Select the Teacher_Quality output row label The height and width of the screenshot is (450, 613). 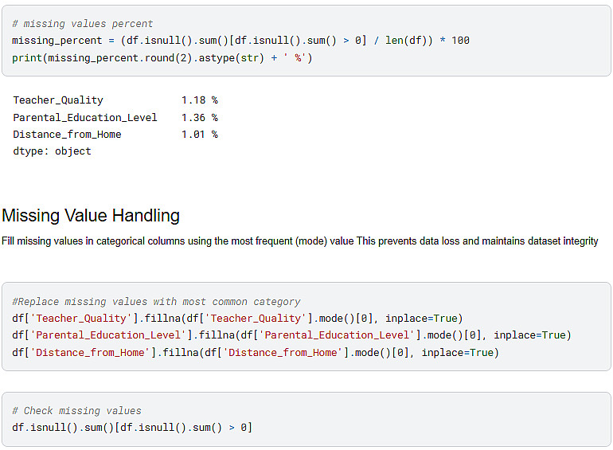(58, 100)
